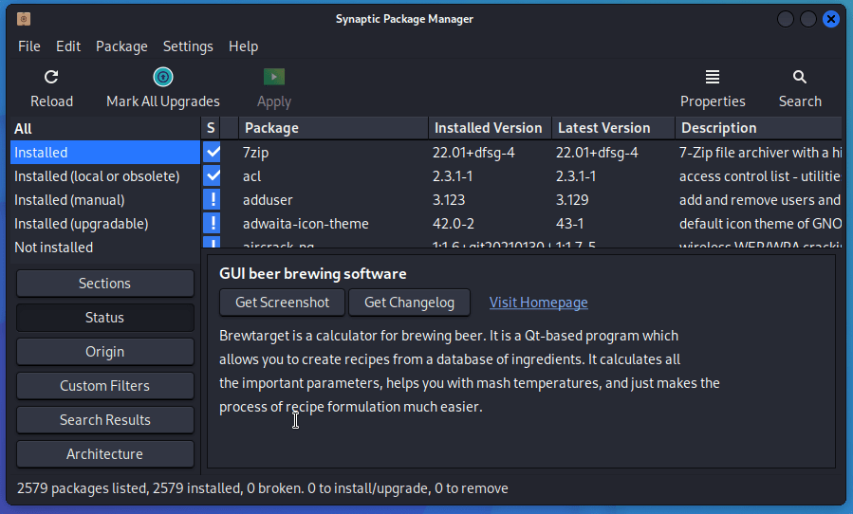Click the Get Changelog button
This screenshot has height=514, width=853.
410,303
